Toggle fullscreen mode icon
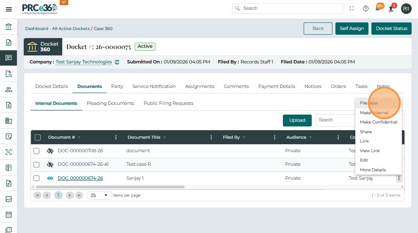This screenshot has width=418, height=233. coord(352,8)
